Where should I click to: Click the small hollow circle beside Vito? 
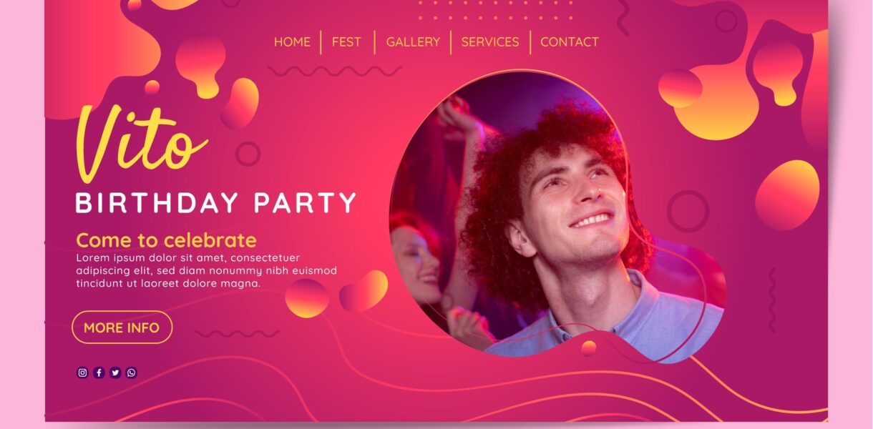click(x=248, y=154)
